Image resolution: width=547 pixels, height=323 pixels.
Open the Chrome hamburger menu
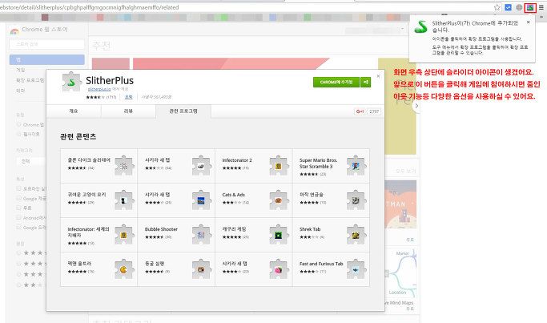pyautogui.click(x=541, y=7)
